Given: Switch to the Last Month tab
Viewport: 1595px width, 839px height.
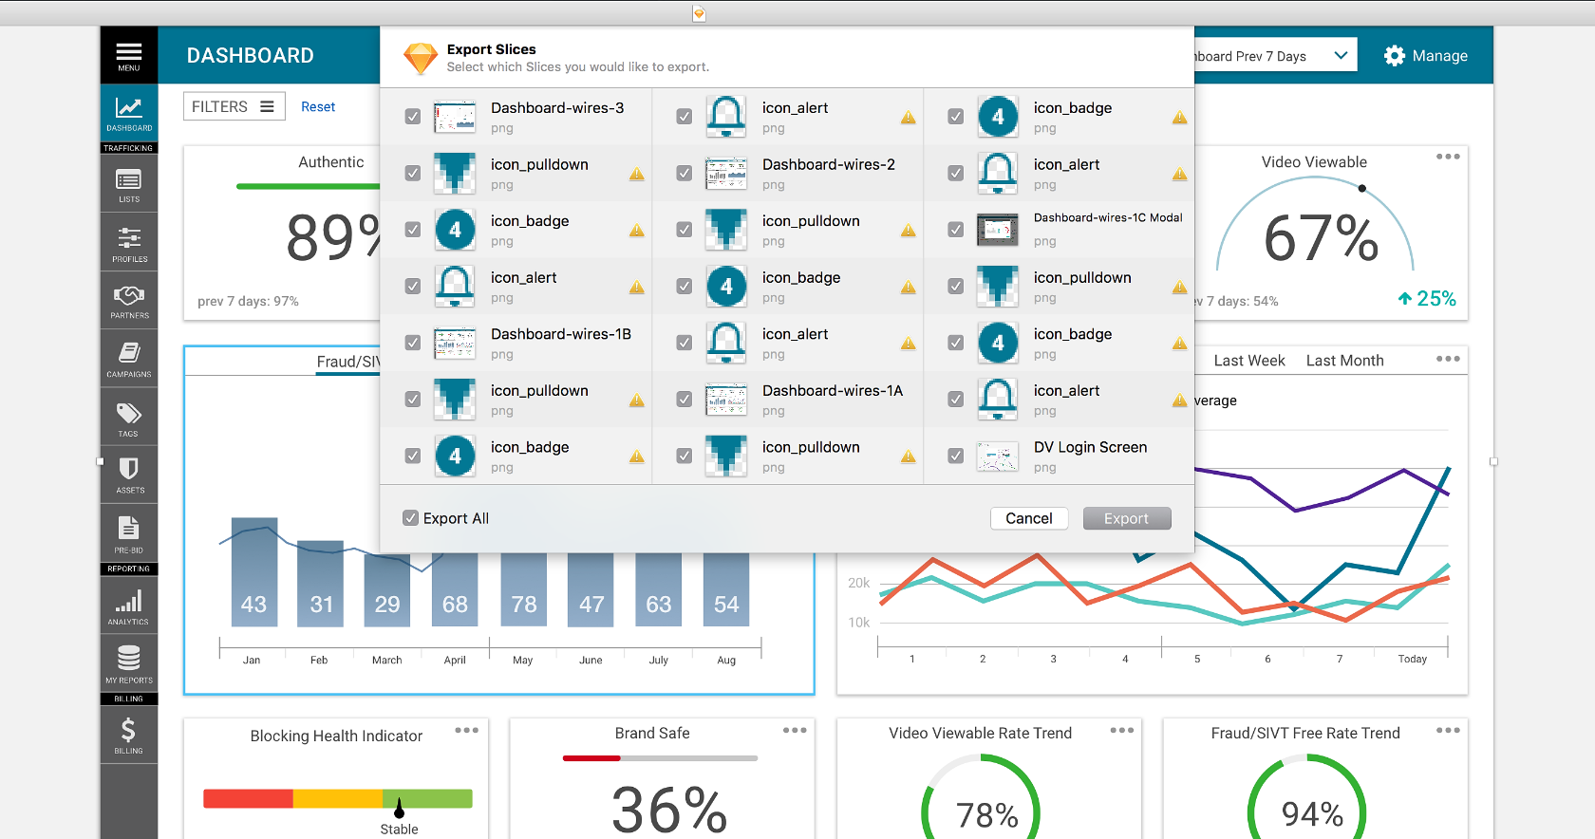Looking at the screenshot, I should point(1344,361).
